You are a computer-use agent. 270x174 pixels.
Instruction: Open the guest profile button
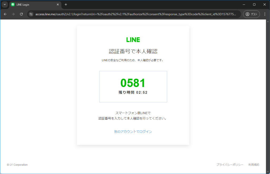click(x=251, y=14)
